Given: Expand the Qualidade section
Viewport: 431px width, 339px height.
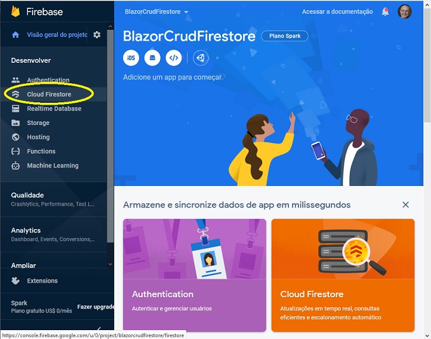Looking at the screenshot, I should click(53, 199).
